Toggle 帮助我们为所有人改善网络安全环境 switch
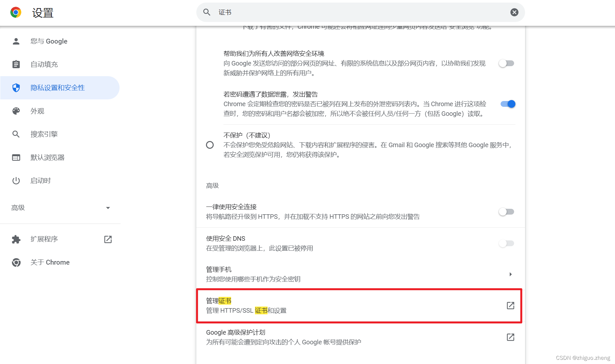Image resolution: width=615 pixels, height=364 pixels. (506, 63)
